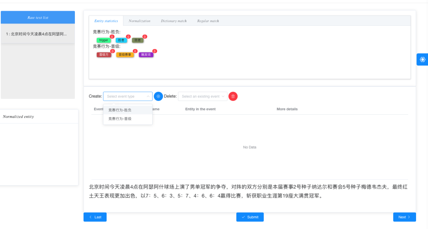Click the green trigger entity tag
The image size is (428, 229).
tap(103, 40)
